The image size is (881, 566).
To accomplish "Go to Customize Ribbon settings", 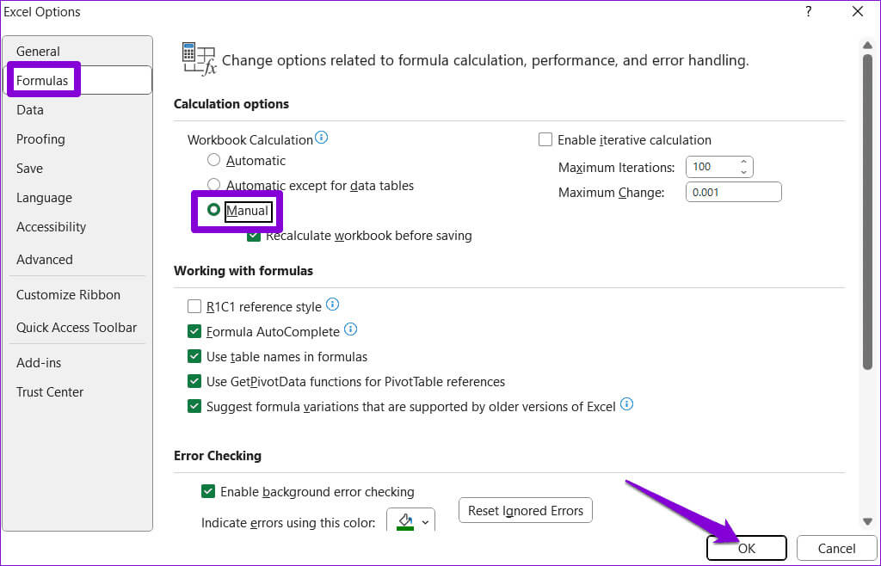I will [x=68, y=294].
